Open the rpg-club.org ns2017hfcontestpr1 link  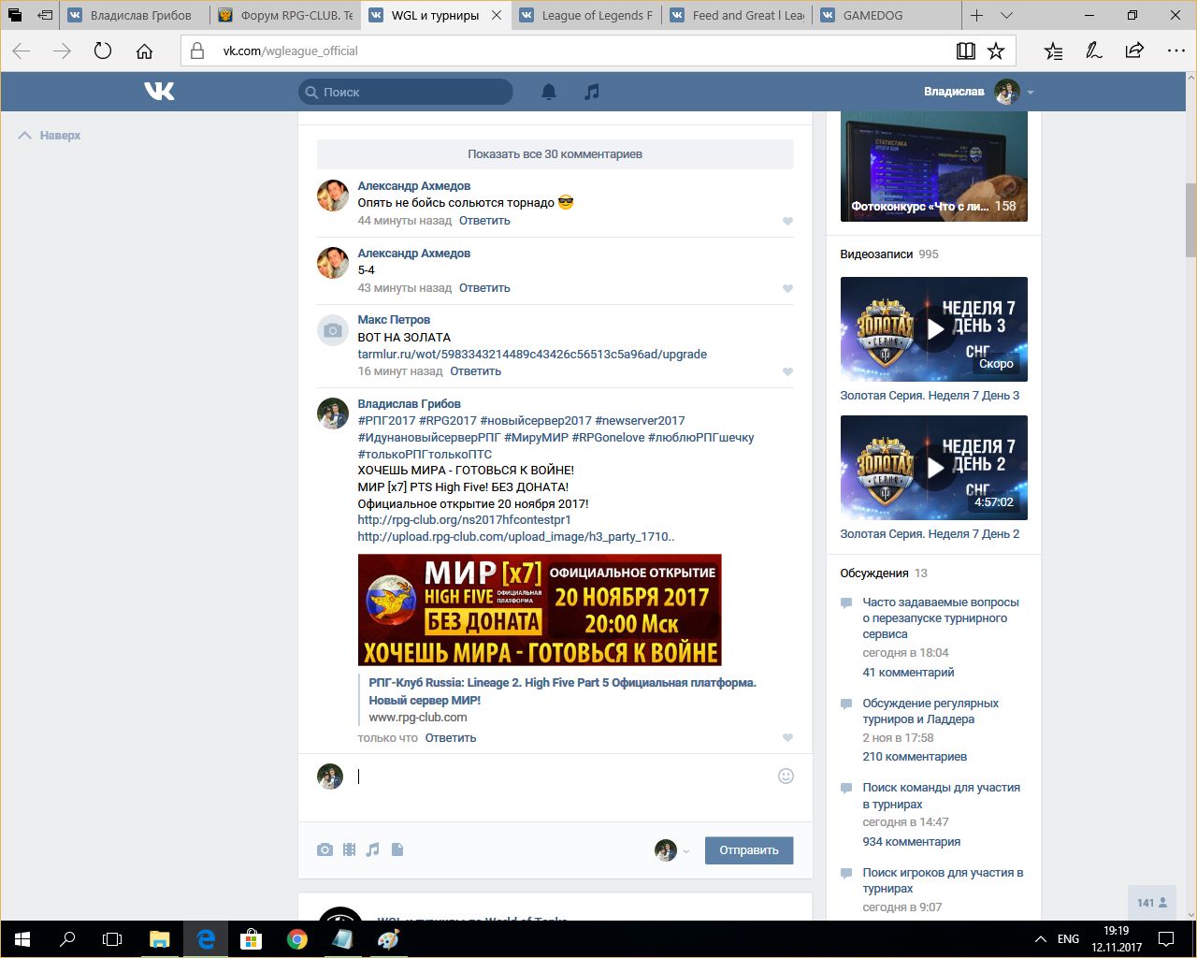click(464, 520)
